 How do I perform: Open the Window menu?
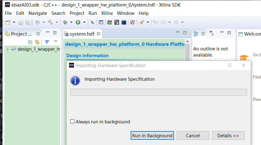126,13
